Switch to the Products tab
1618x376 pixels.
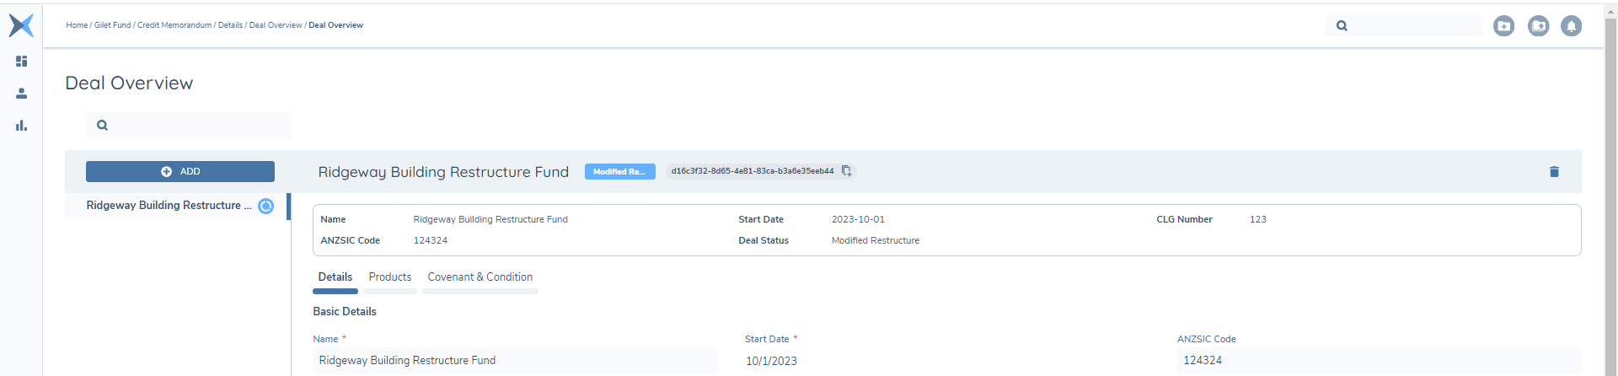tap(390, 277)
